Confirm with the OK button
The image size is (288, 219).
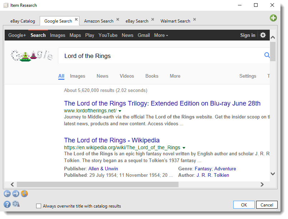244,205
